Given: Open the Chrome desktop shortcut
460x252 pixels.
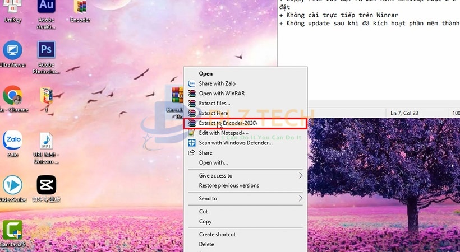Looking at the screenshot, I should pyautogui.click(x=13, y=99).
